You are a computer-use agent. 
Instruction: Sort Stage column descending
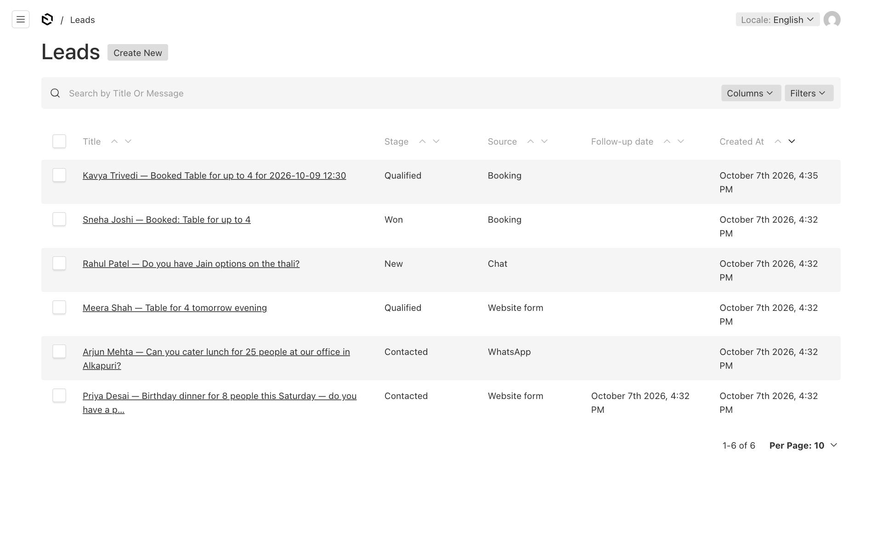point(436,141)
